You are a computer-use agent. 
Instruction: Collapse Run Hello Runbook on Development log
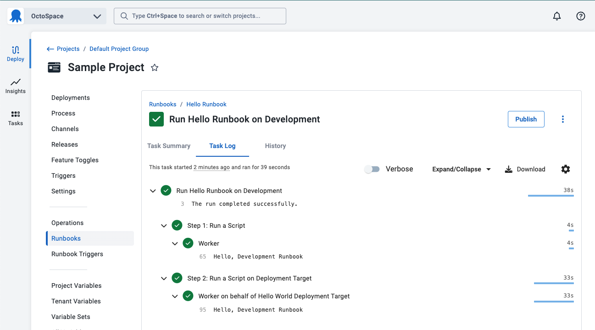(153, 191)
